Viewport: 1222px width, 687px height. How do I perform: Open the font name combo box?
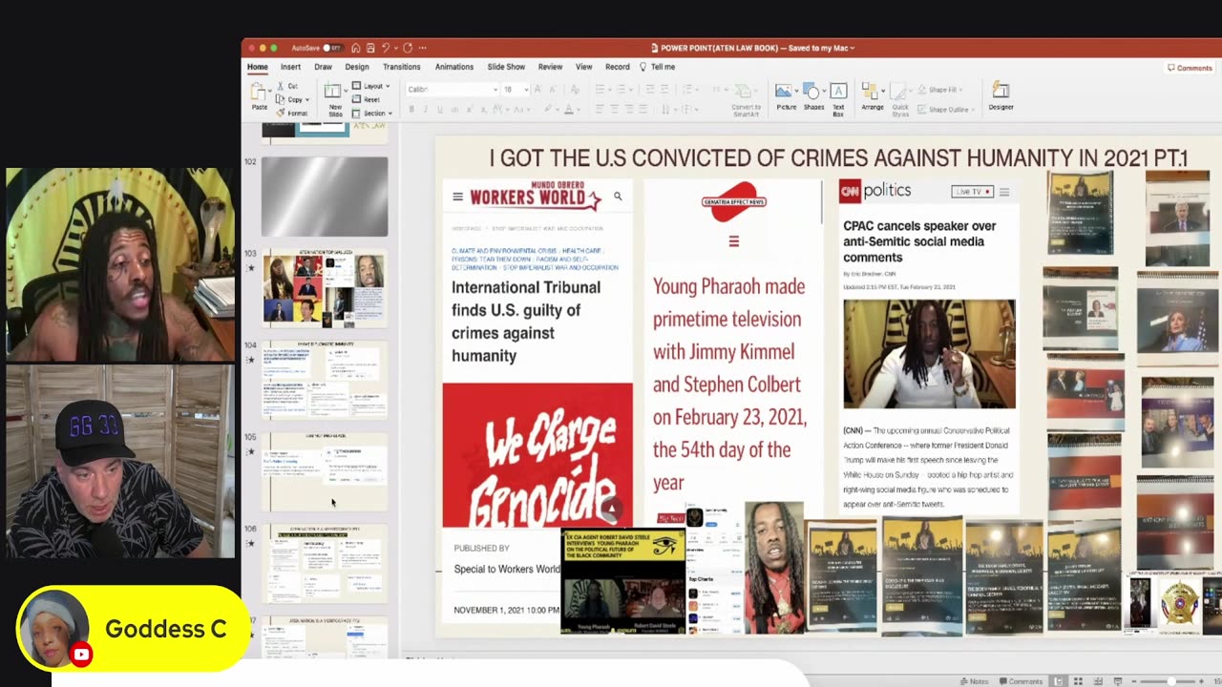click(453, 89)
